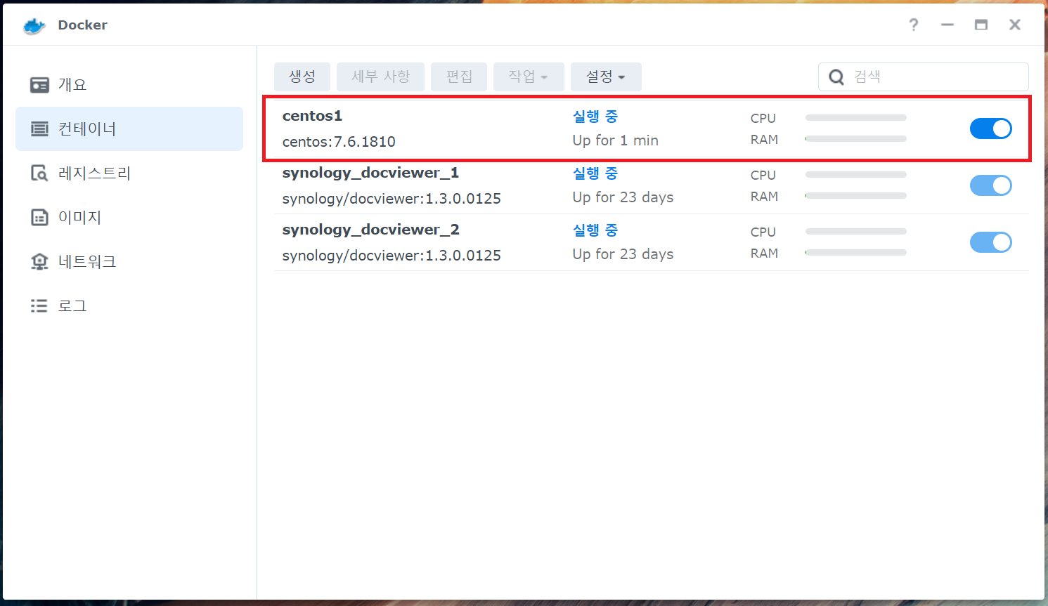1048x606 pixels.
Task: Click the centos1 RAM usage bar
Action: pos(856,139)
